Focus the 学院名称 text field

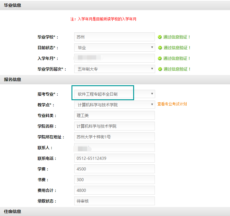114,126
